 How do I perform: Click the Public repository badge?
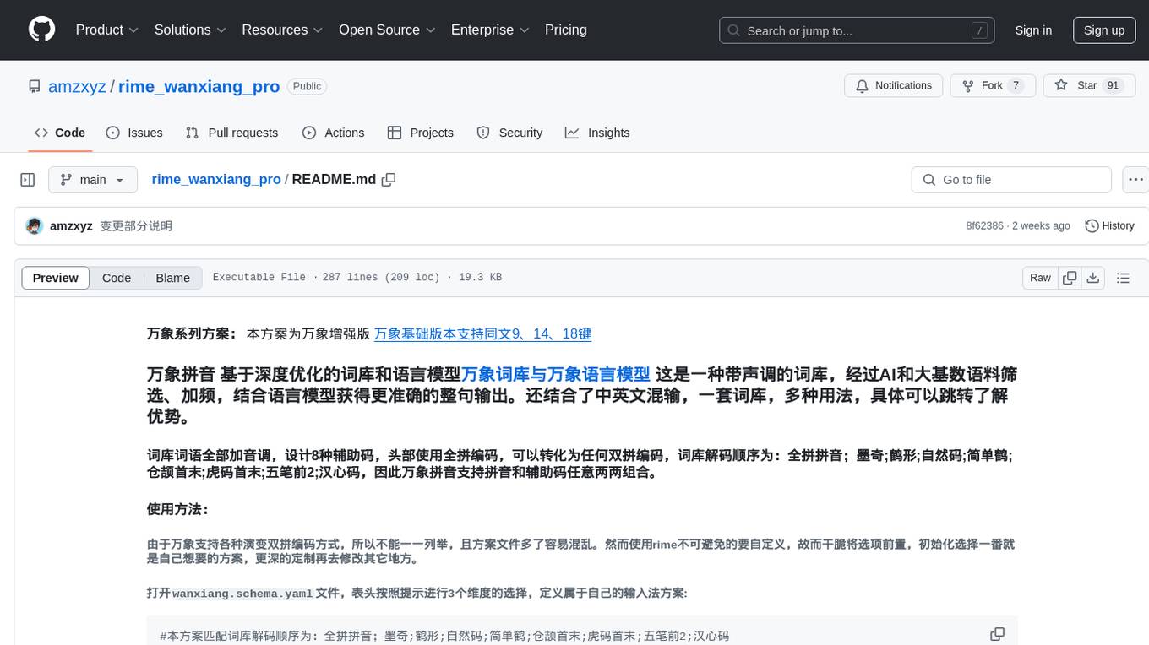click(307, 86)
